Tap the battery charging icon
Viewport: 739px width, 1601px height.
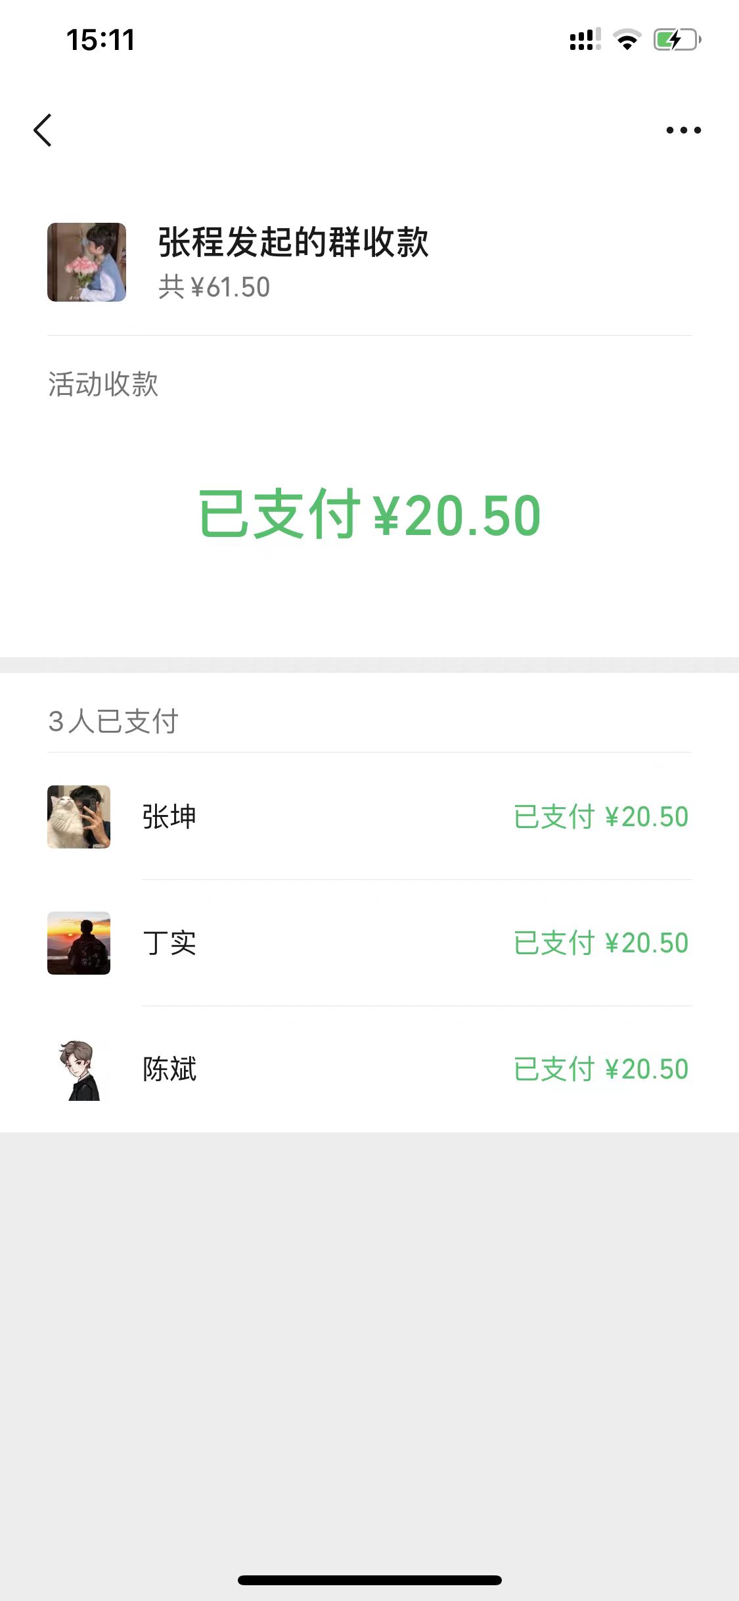[677, 40]
